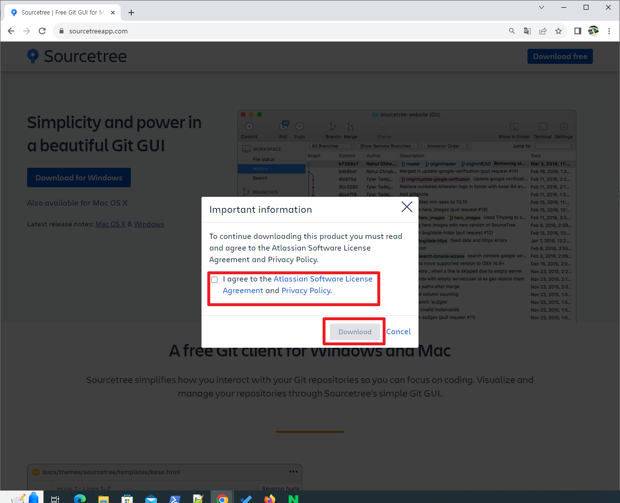Open Firefox from taskbar

pyautogui.click(x=270, y=499)
